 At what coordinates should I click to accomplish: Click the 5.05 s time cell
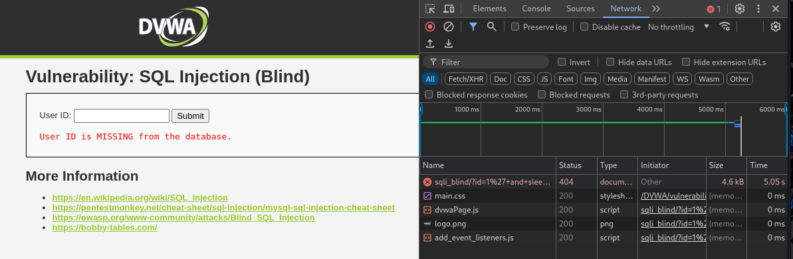(768, 182)
